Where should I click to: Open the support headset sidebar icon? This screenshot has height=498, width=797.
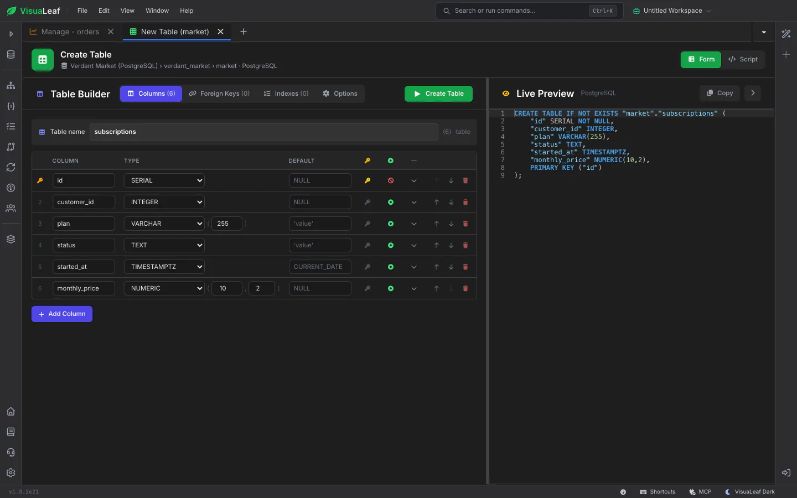click(11, 453)
